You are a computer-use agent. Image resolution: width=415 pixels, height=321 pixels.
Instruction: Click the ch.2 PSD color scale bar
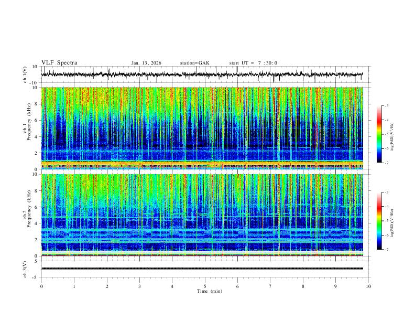(x=379, y=221)
